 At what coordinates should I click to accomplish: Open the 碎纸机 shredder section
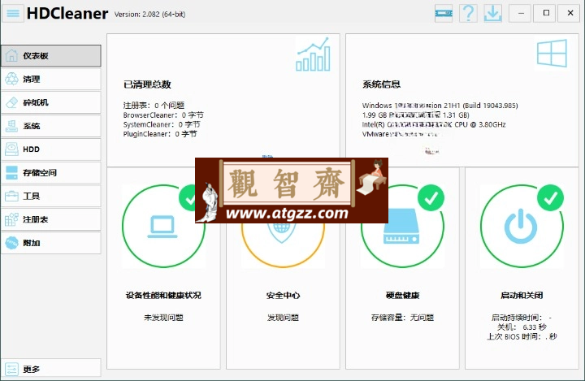pyautogui.click(x=51, y=102)
